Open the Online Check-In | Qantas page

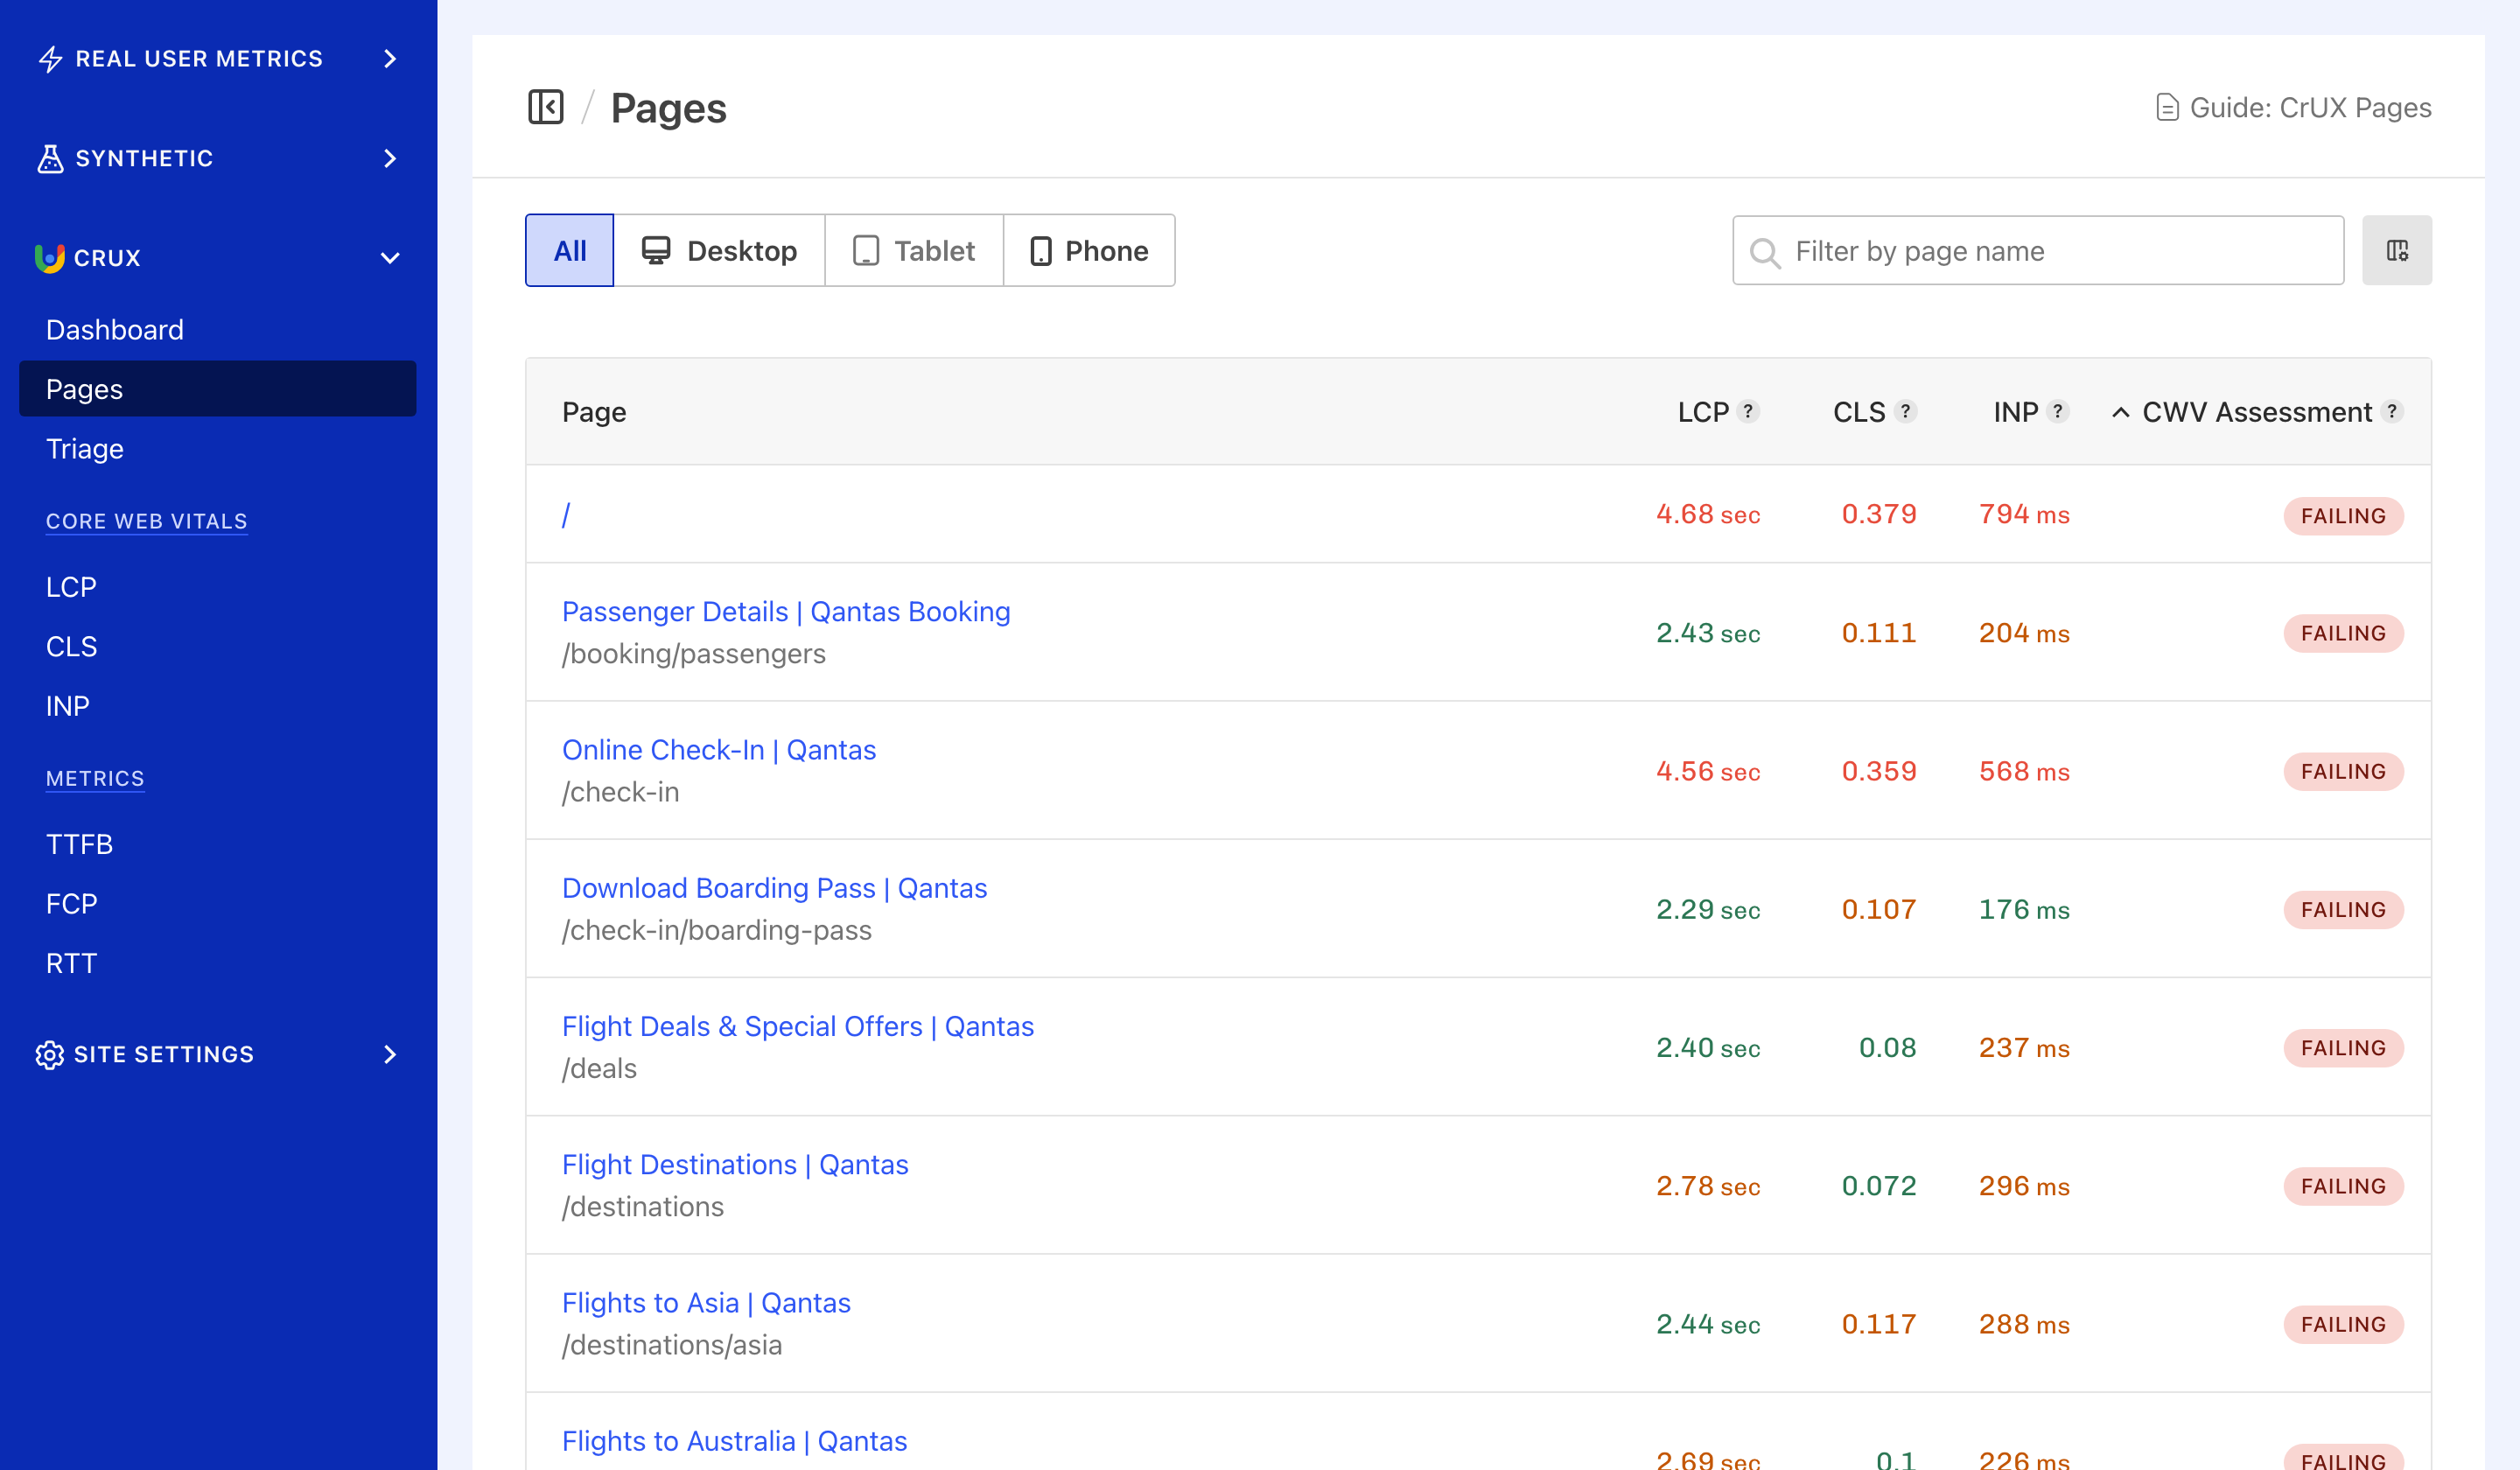(719, 749)
